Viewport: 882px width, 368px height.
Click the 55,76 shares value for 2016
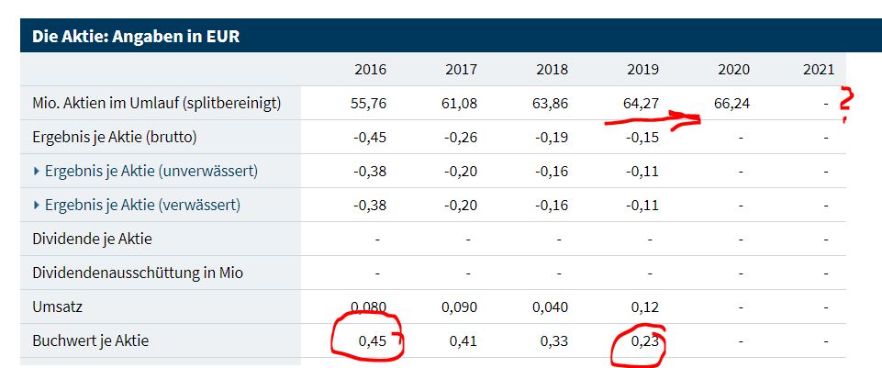pyautogui.click(x=369, y=104)
